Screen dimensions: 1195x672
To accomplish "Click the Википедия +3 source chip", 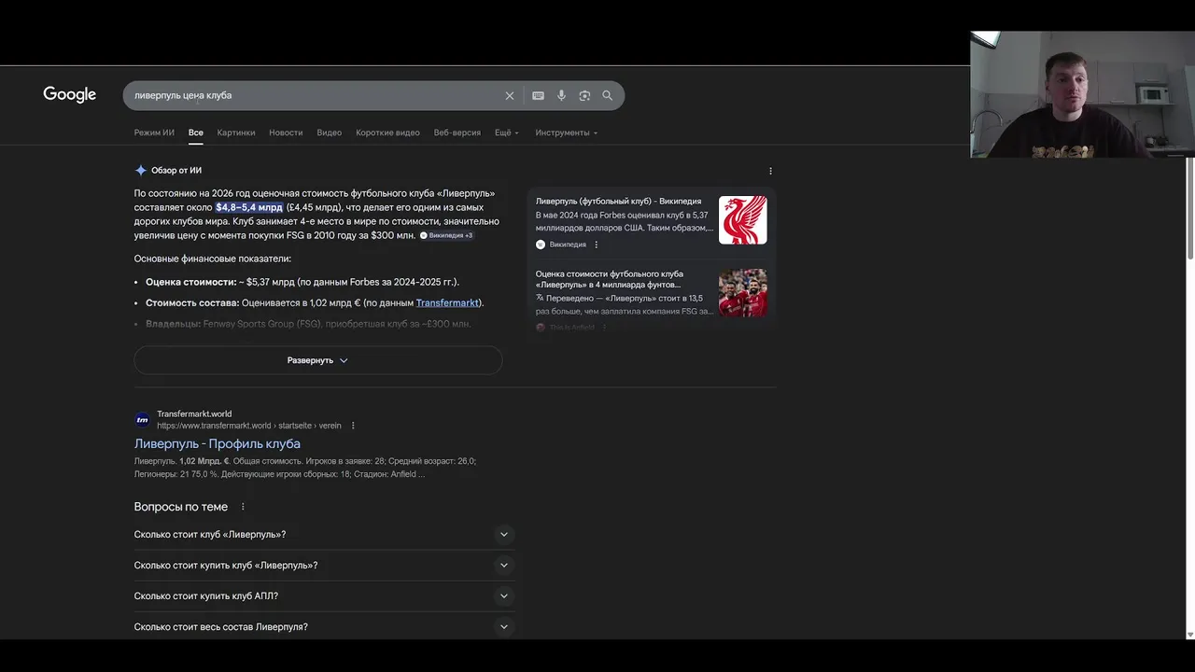I will (447, 235).
